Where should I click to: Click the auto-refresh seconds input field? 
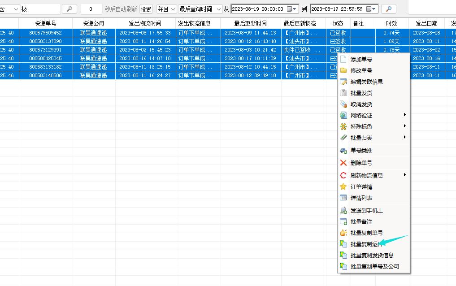pyautogui.click(x=91, y=9)
